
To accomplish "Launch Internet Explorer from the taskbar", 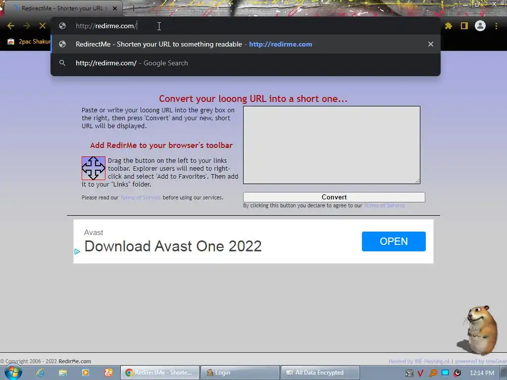I will point(40,373).
